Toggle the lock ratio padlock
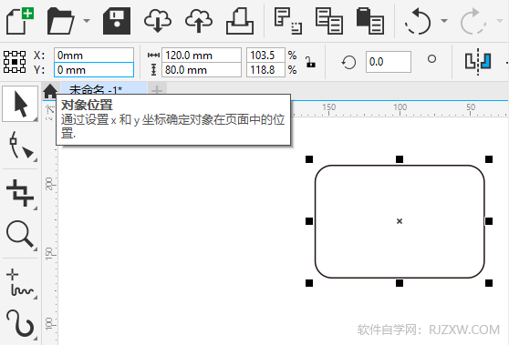Viewport: 509px width, 345px height. [x=310, y=62]
